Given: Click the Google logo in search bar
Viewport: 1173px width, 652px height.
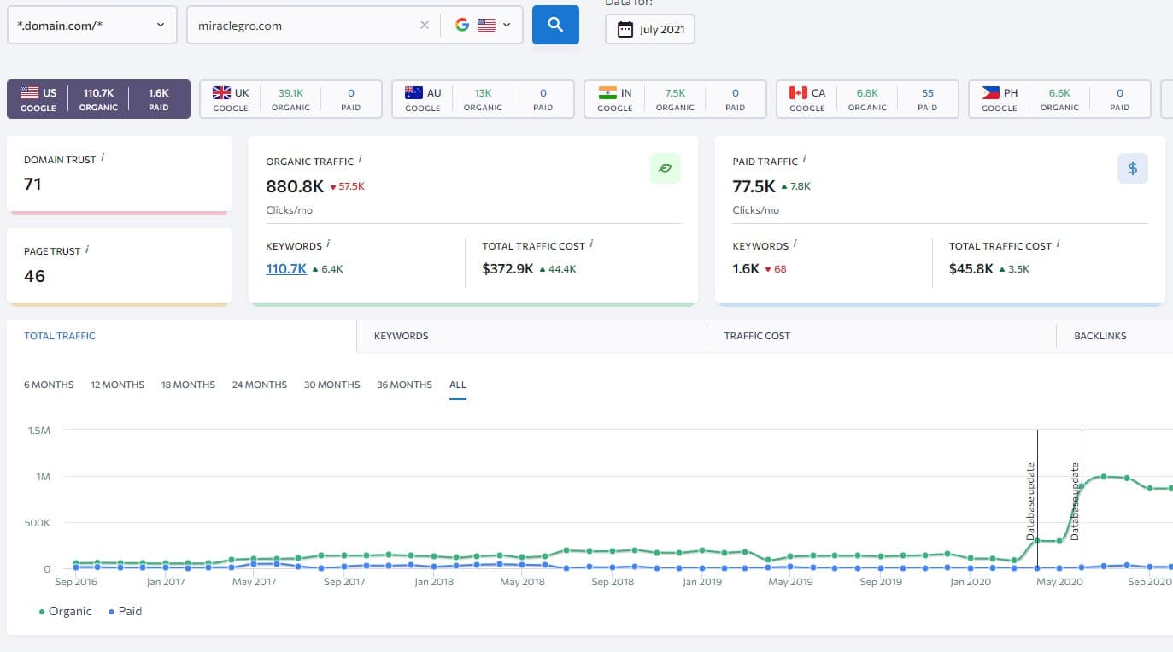Looking at the screenshot, I should click(x=462, y=25).
